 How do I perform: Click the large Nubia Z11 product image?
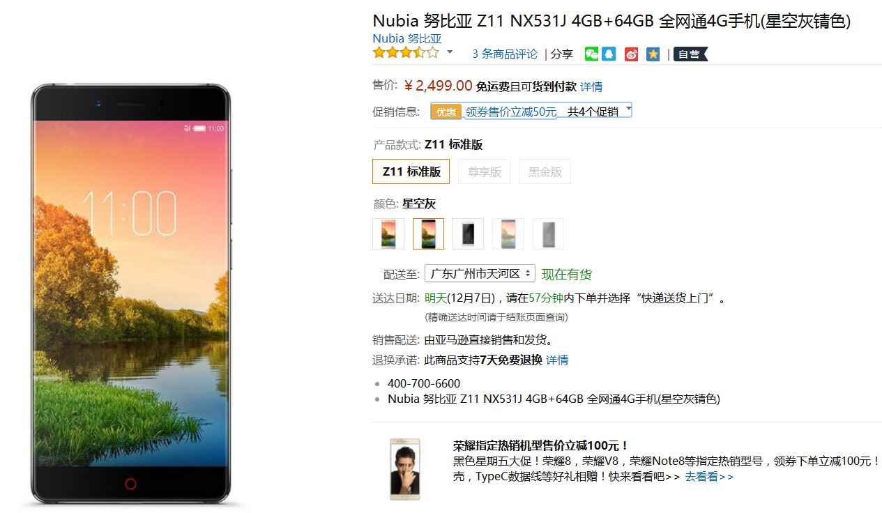(x=130, y=294)
